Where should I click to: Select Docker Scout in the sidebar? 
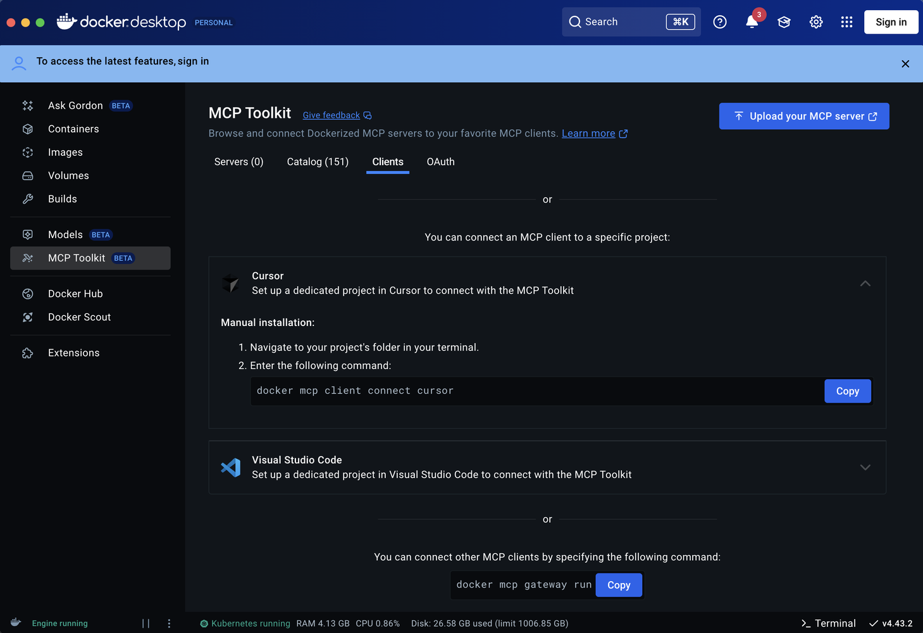(90, 317)
